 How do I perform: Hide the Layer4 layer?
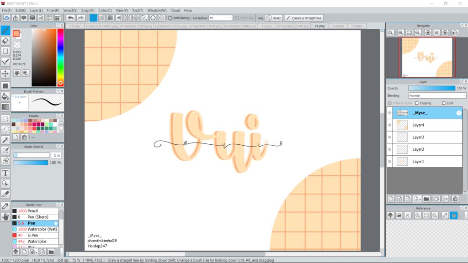[389, 125]
